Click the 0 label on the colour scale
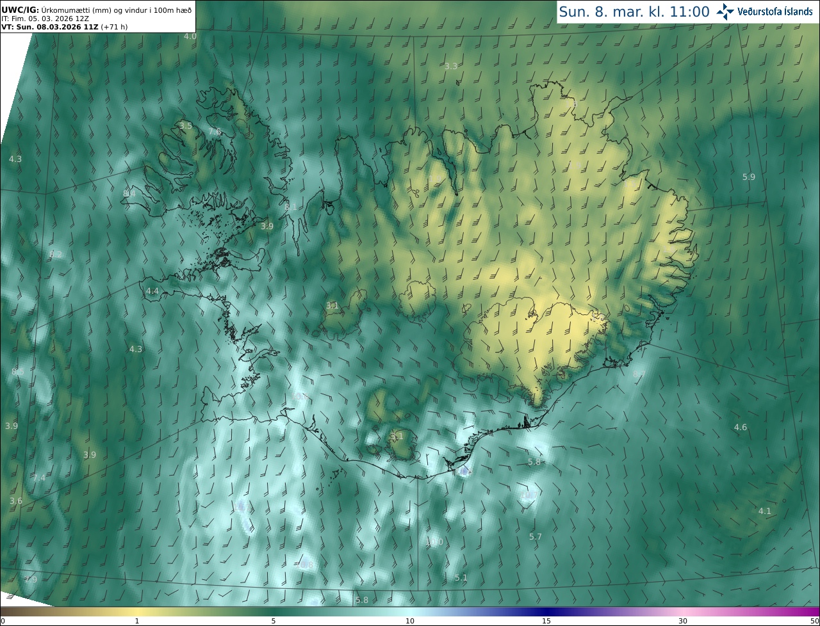820x626 pixels. [x=3, y=621]
